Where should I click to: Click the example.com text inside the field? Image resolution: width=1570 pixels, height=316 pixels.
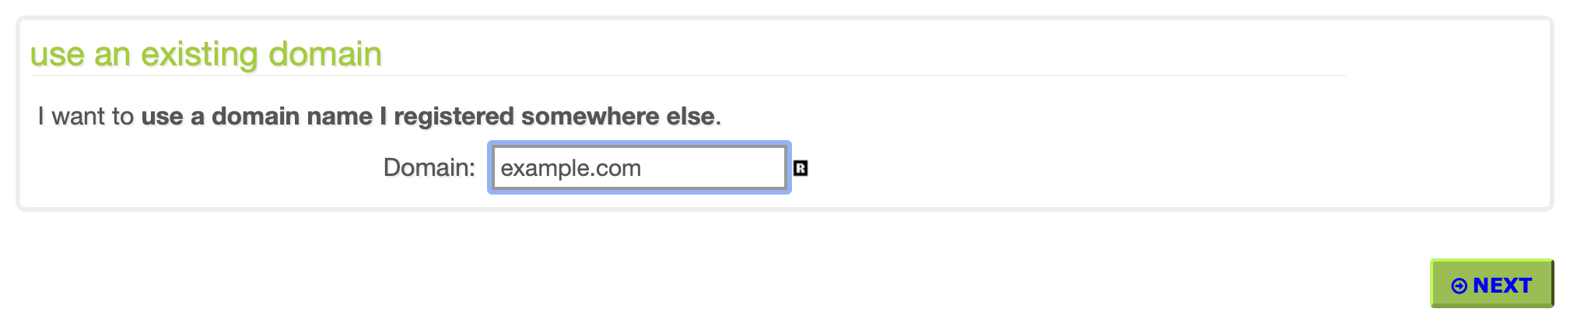coord(570,168)
